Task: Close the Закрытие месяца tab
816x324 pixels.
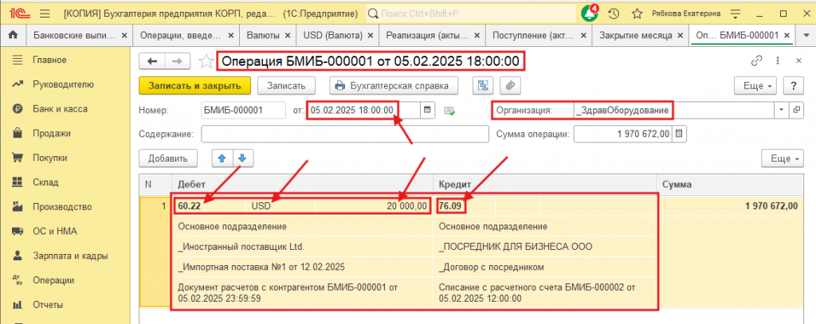Action: pyautogui.click(x=680, y=35)
